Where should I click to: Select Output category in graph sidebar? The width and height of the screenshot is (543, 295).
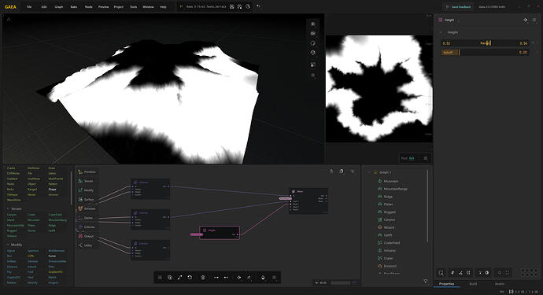click(86, 236)
